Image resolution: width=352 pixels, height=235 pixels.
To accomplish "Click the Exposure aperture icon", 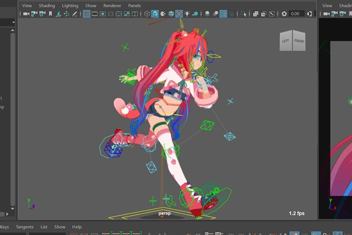I will coord(284,14).
